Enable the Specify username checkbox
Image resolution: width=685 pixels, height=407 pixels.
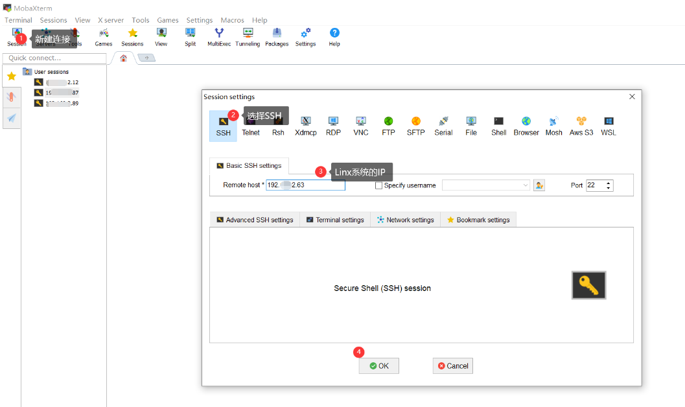tap(378, 185)
